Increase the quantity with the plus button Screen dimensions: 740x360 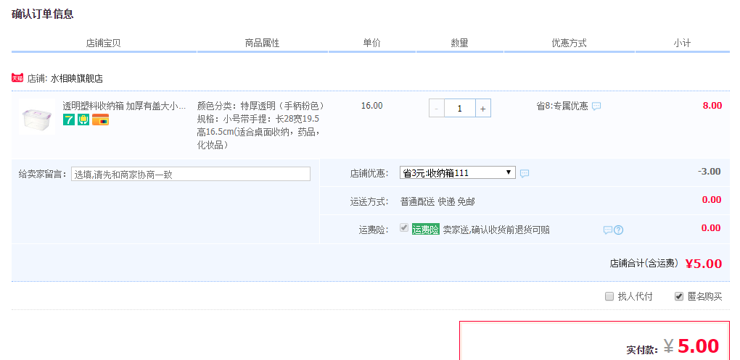tap(482, 109)
